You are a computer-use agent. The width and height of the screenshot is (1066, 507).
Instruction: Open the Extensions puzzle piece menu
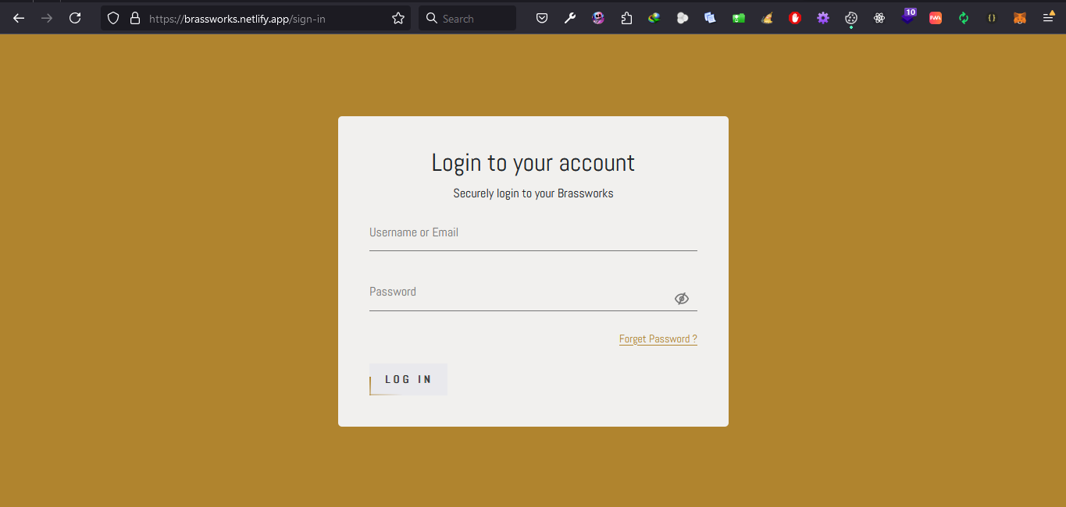[626, 18]
